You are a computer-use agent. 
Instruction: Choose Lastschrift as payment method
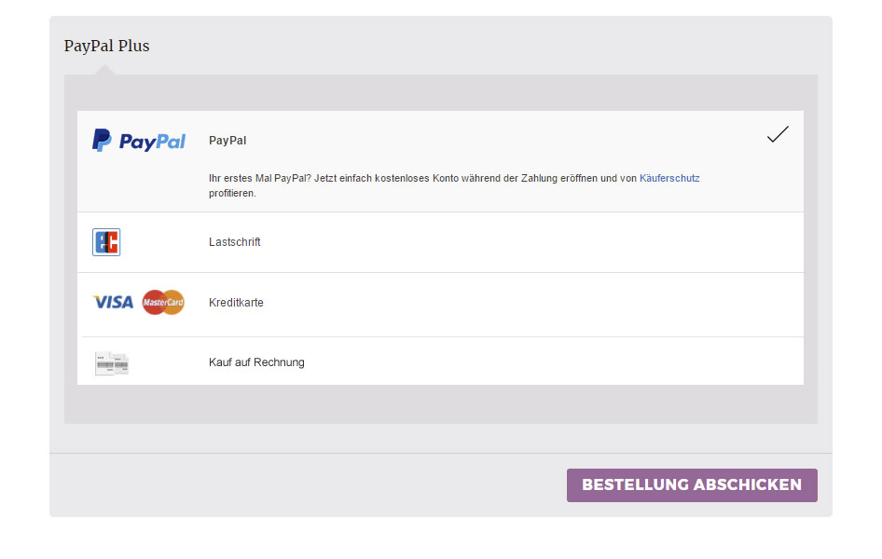[235, 242]
